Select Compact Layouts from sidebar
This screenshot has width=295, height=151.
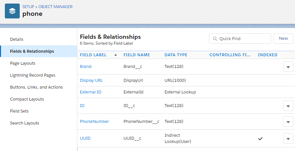point(27,99)
